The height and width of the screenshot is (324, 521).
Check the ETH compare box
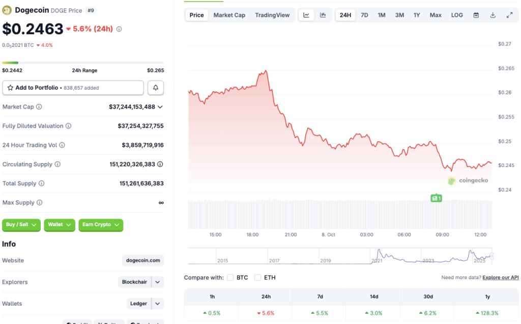[257, 278]
